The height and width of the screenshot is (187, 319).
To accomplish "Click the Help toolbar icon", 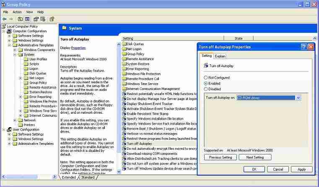I will pos(52,19).
